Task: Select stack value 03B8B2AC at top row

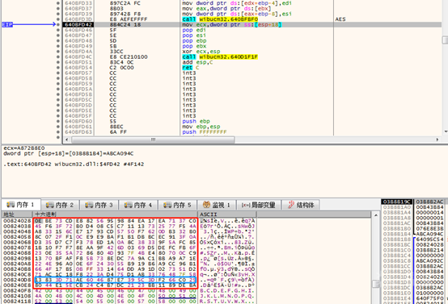Action: click(x=429, y=202)
